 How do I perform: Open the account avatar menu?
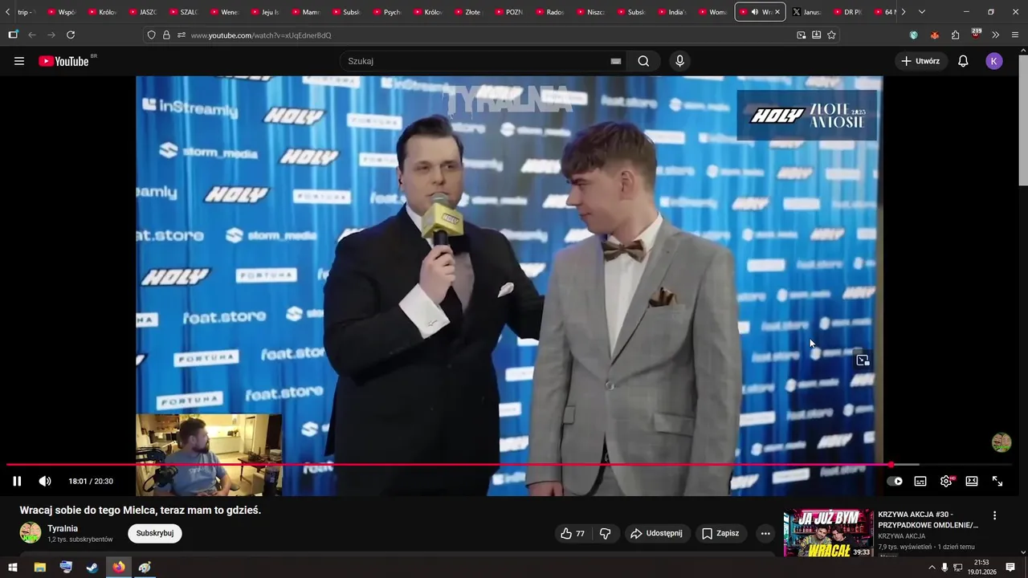click(994, 61)
